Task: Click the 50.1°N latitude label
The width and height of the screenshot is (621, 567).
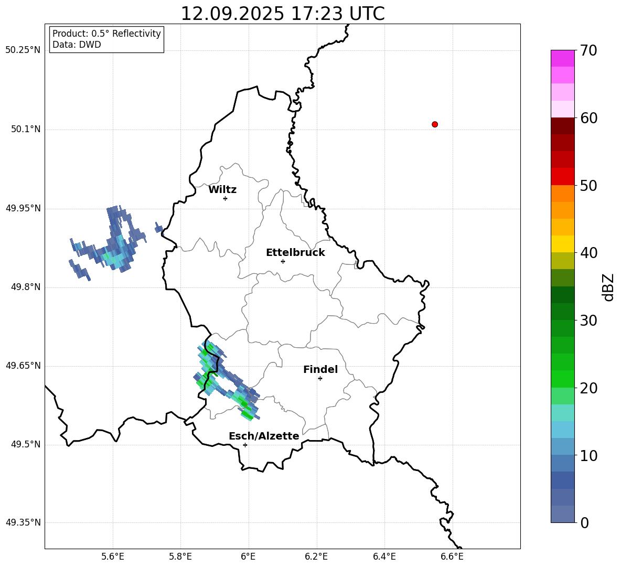Action: point(26,129)
